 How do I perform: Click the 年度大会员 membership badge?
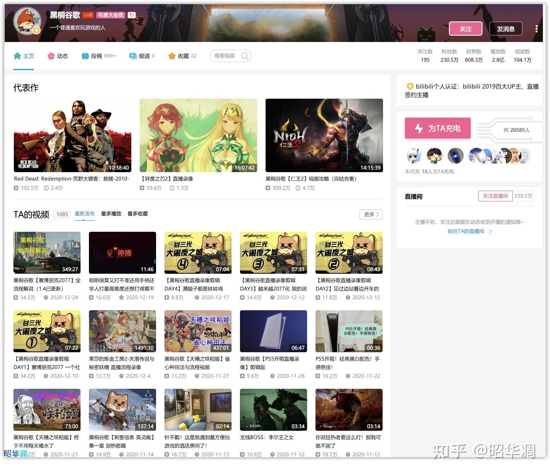tap(111, 15)
